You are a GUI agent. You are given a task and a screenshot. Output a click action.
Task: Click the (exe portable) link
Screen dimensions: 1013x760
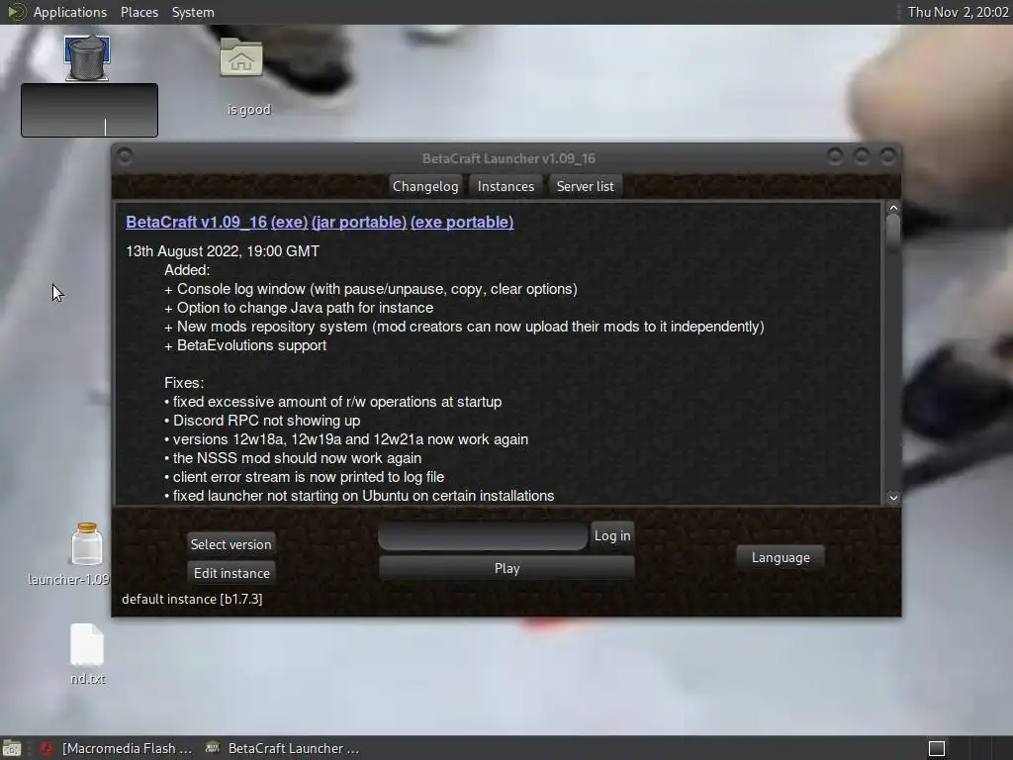(462, 223)
